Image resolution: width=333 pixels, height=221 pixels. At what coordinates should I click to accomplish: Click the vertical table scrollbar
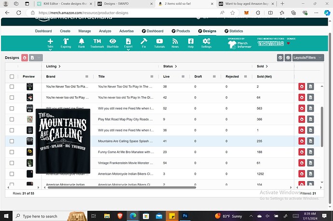pos(322,127)
